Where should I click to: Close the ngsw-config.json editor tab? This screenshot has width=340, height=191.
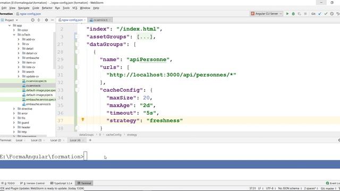tap(84, 20)
